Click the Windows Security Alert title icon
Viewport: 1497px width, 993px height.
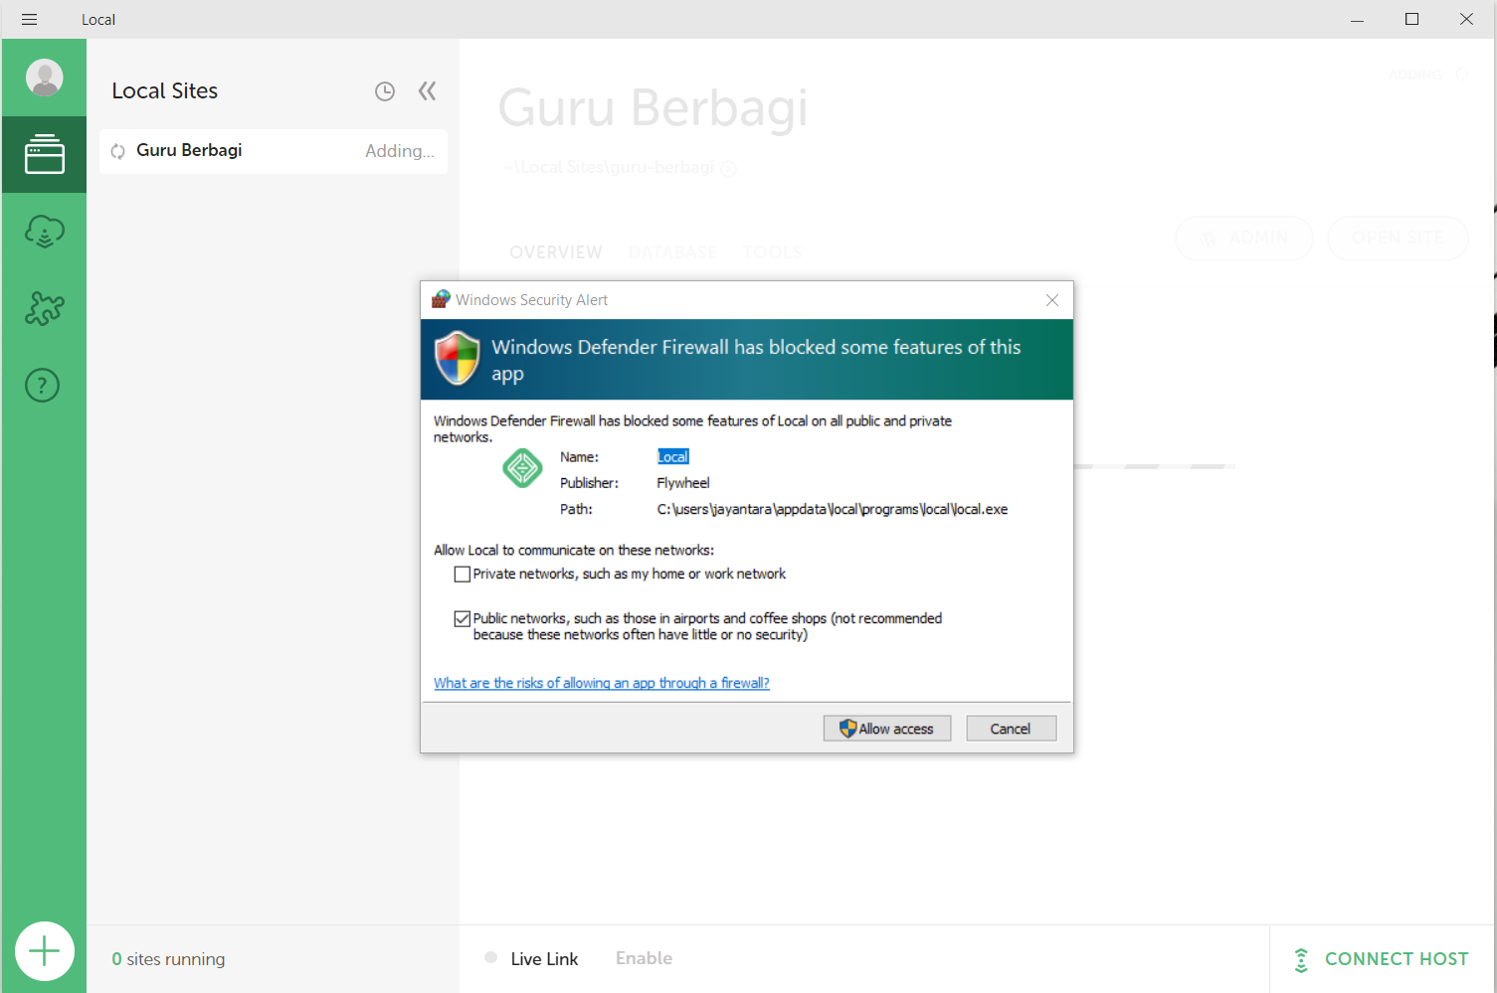441,299
